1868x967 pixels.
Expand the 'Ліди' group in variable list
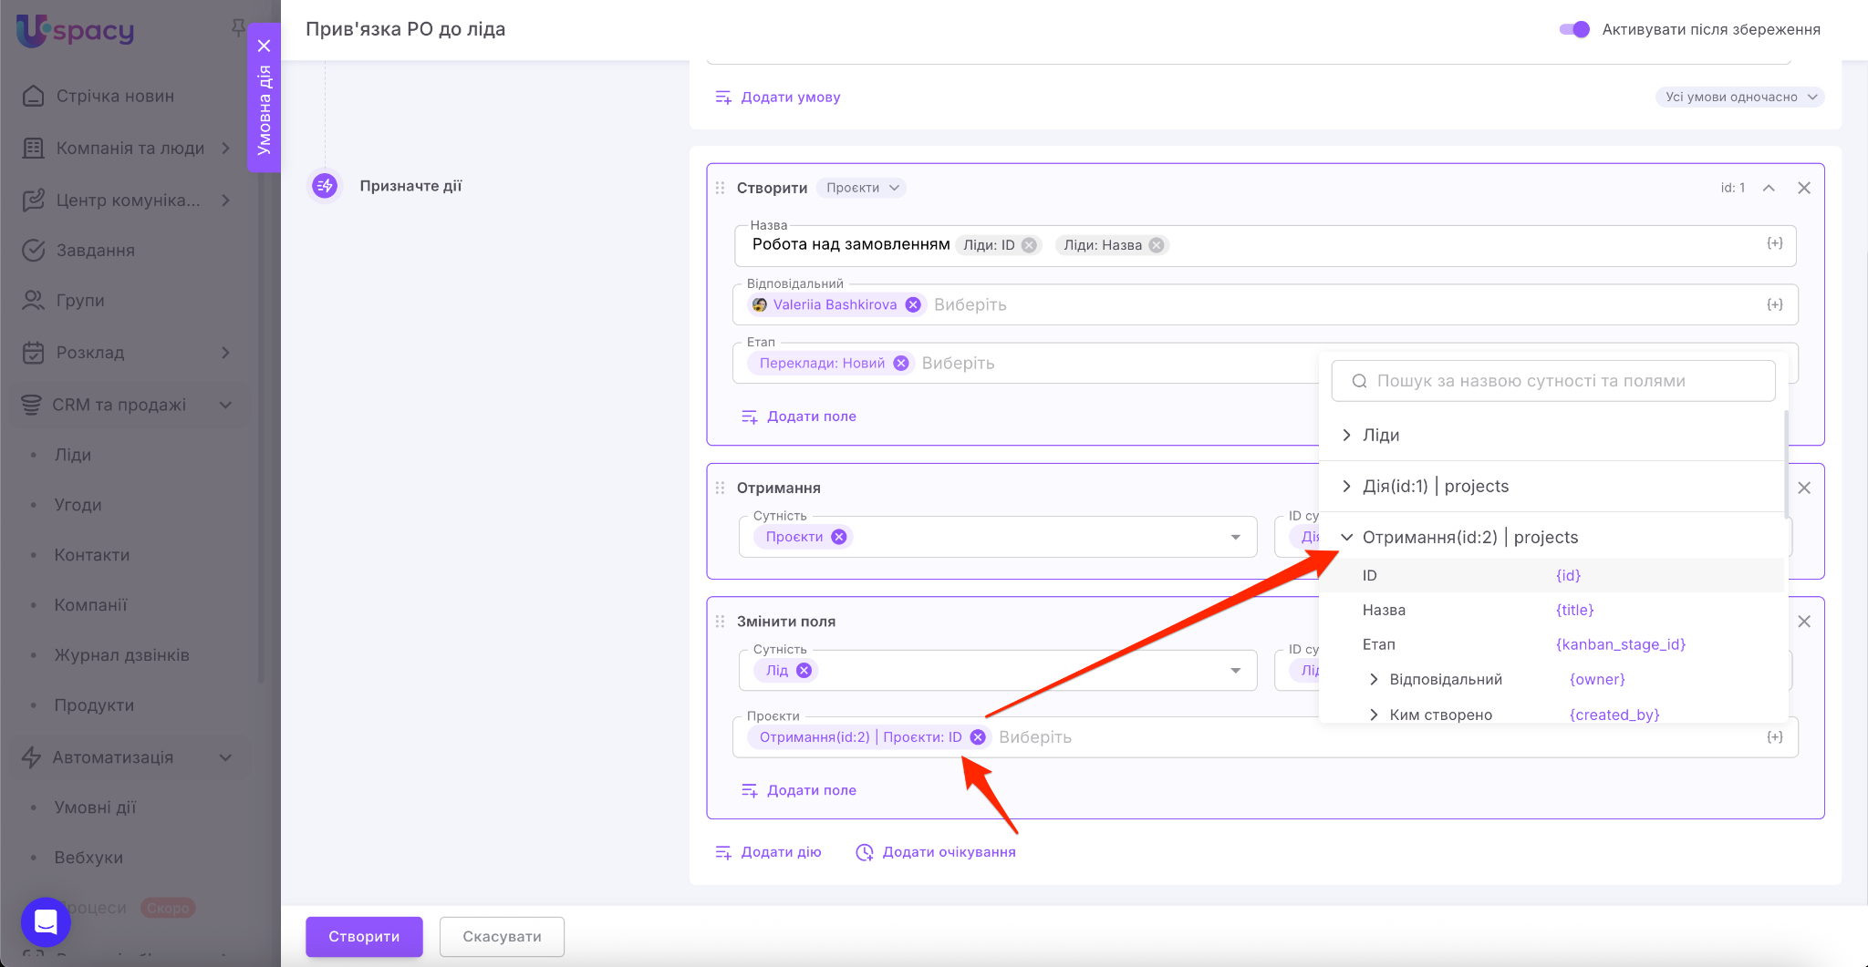1347,435
